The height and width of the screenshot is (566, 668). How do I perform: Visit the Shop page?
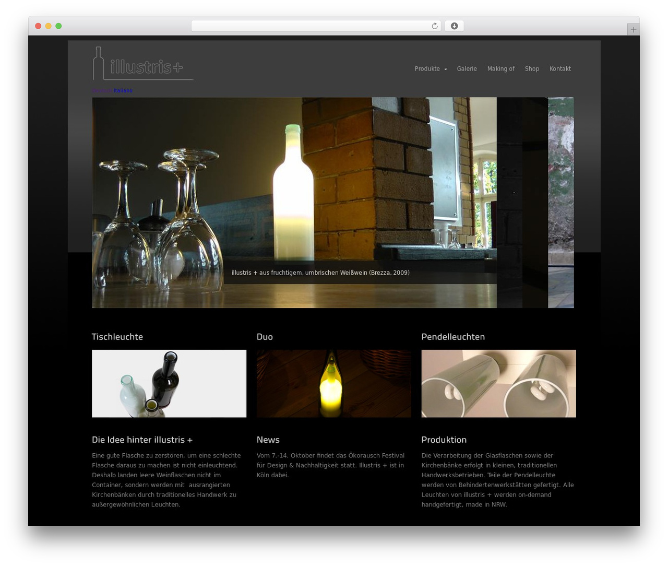(532, 69)
